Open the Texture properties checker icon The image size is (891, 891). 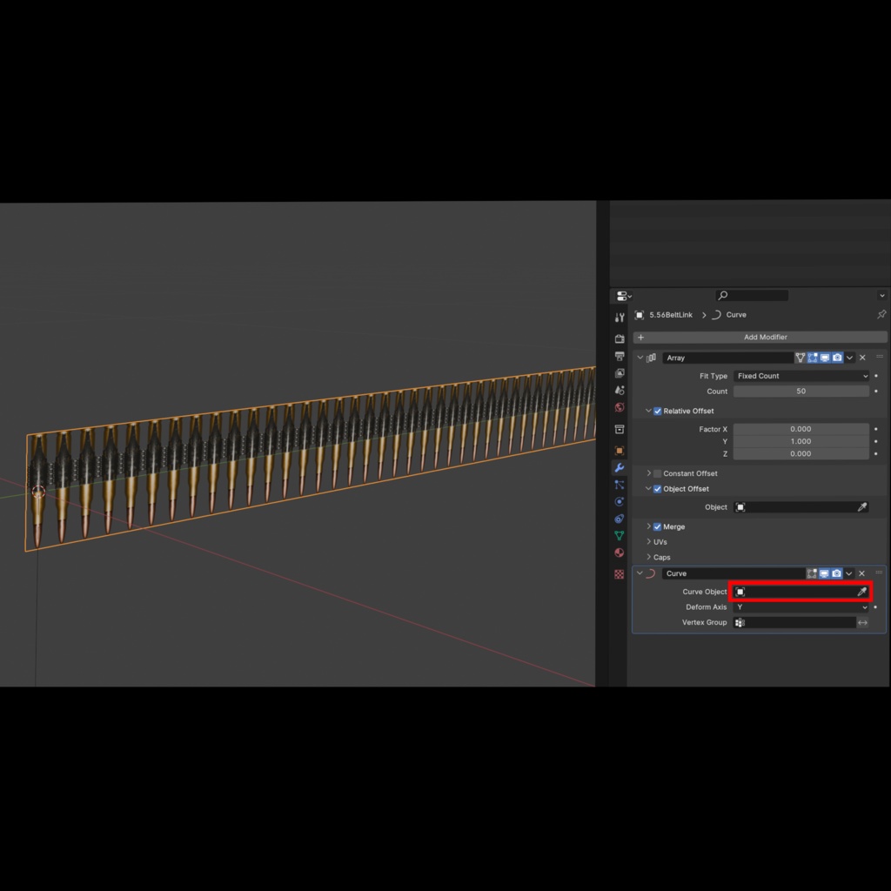coord(620,574)
